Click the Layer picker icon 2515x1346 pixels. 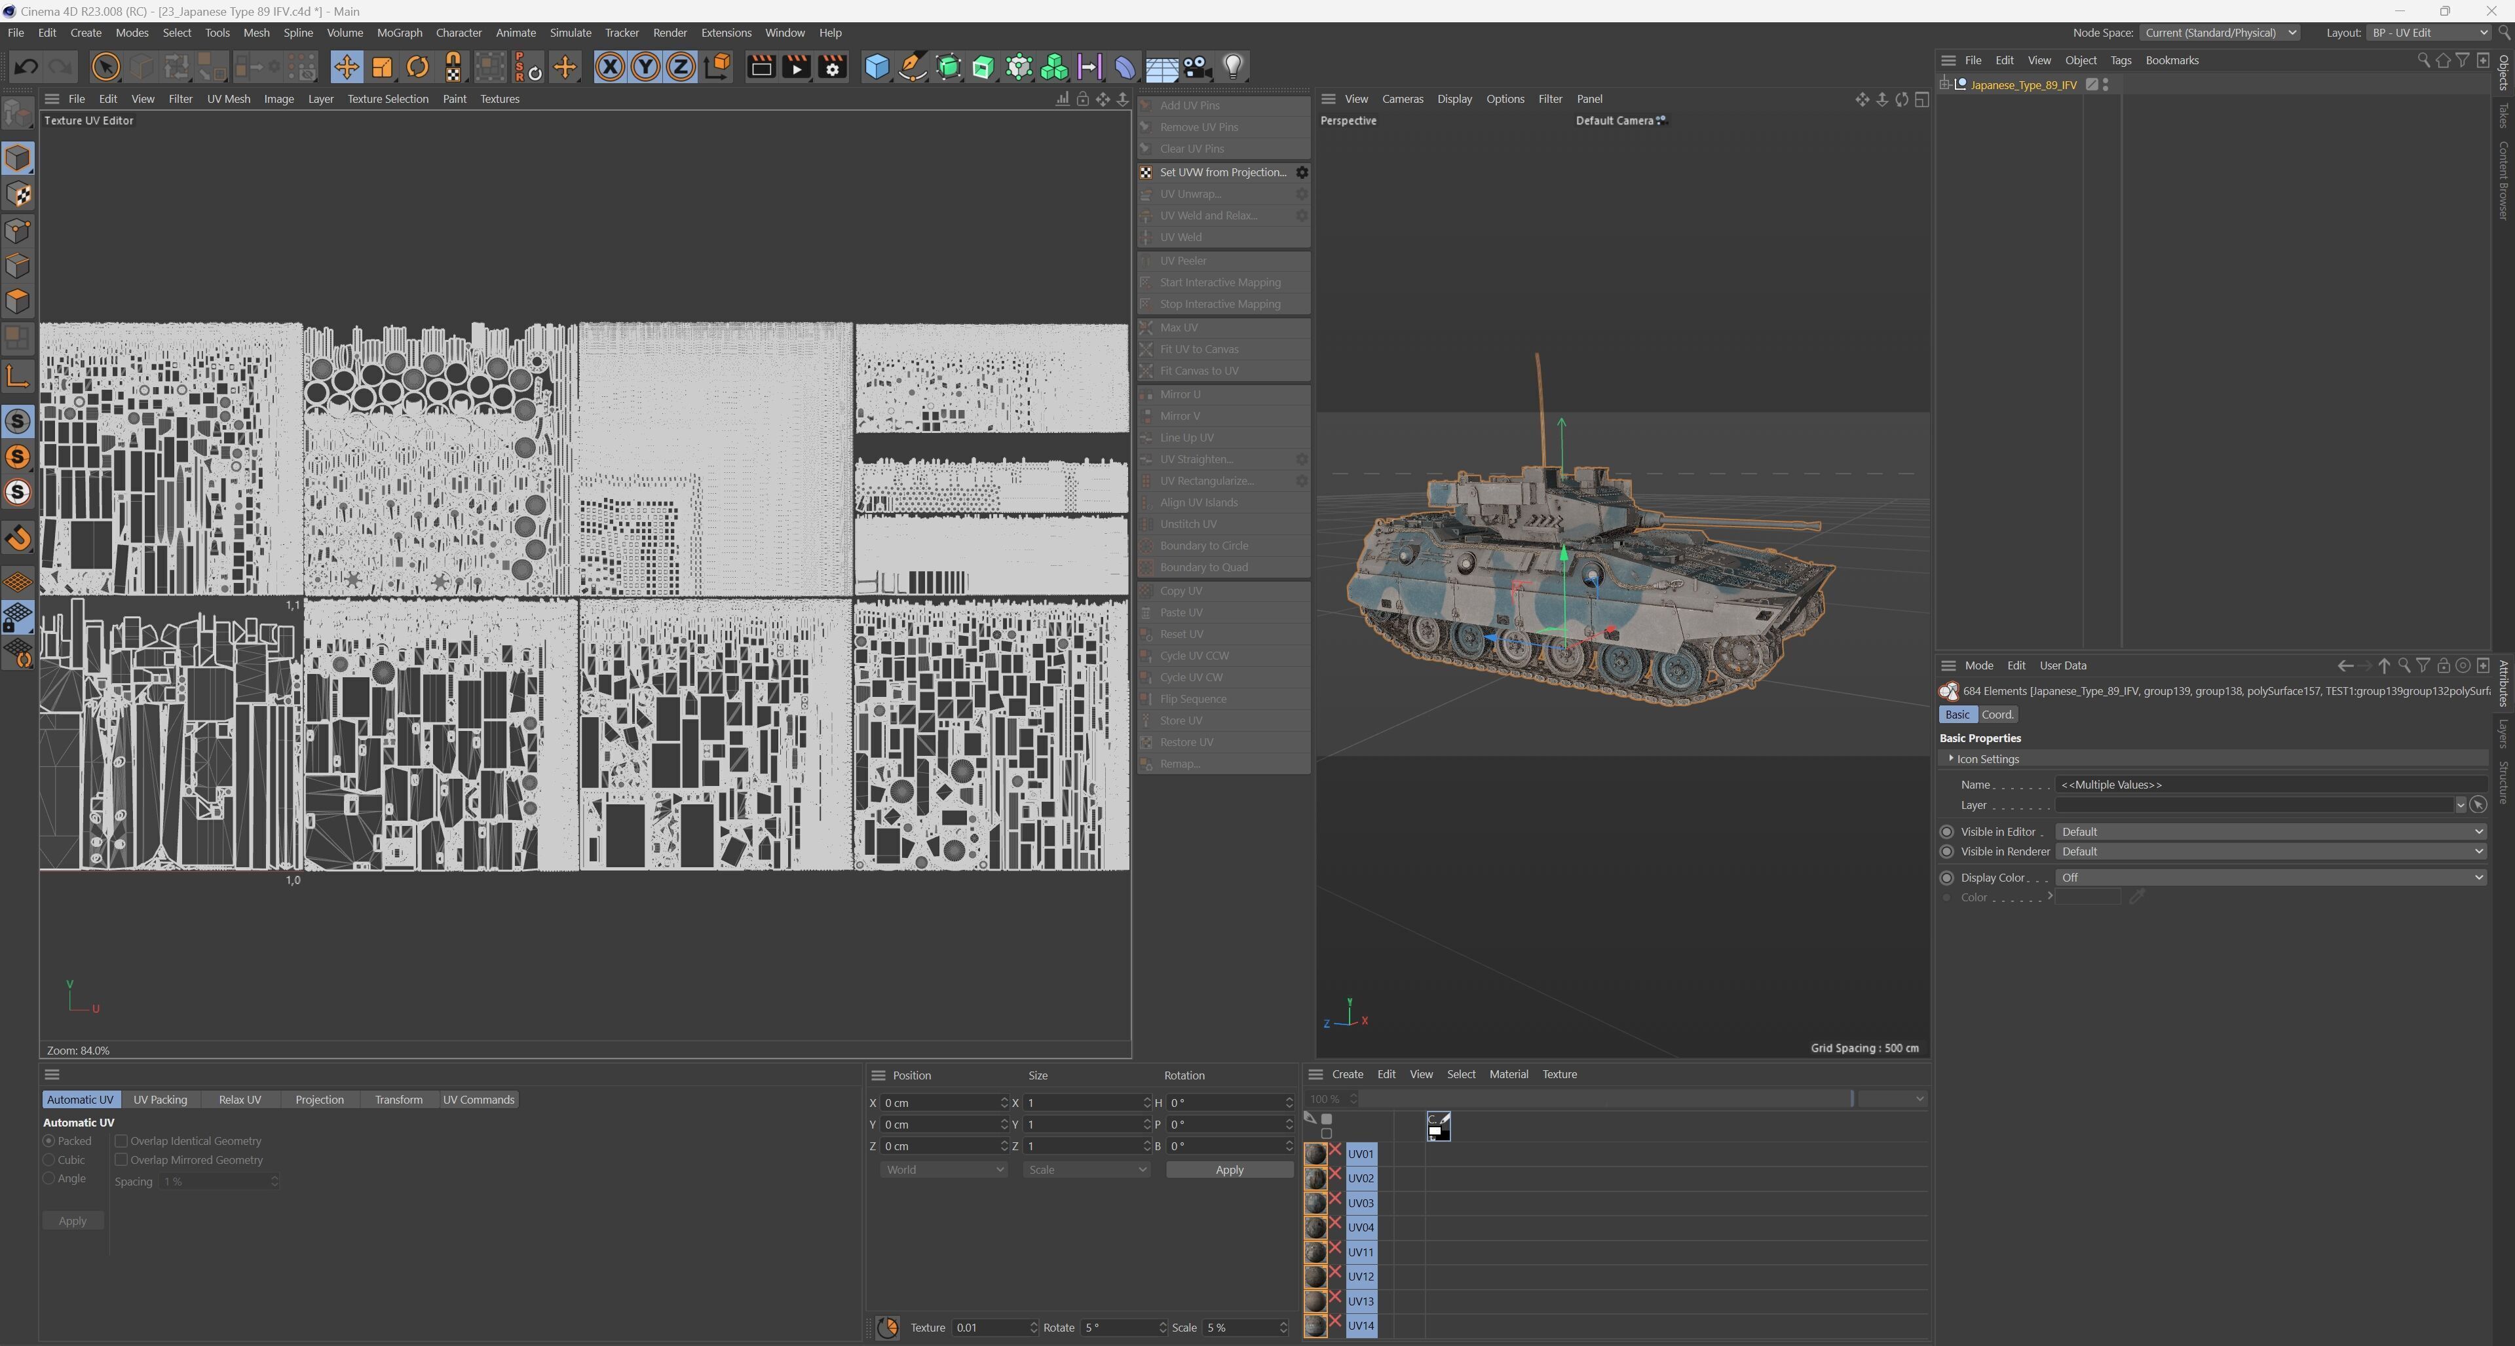click(2478, 805)
